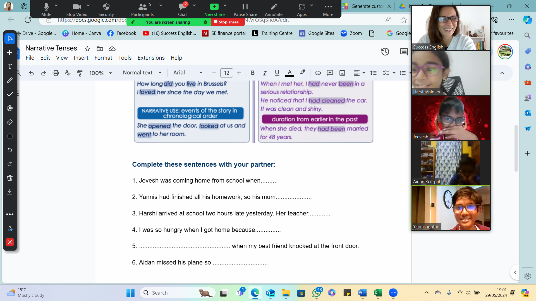Open the Insert menu
This screenshot has width=536, height=301.
coord(81,58)
